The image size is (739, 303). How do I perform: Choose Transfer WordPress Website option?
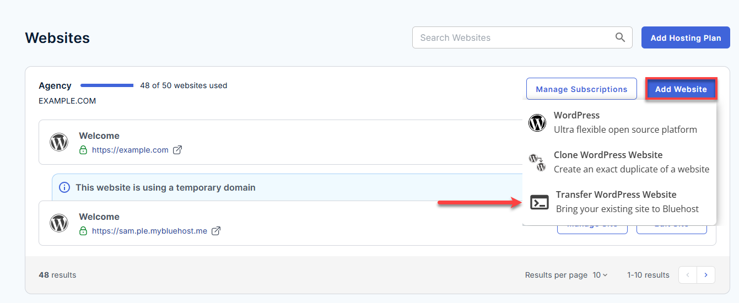click(x=619, y=202)
